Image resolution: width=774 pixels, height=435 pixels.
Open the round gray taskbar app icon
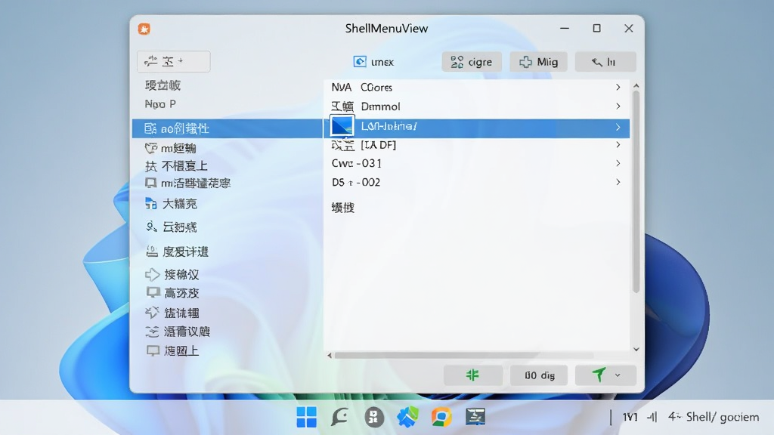374,417
